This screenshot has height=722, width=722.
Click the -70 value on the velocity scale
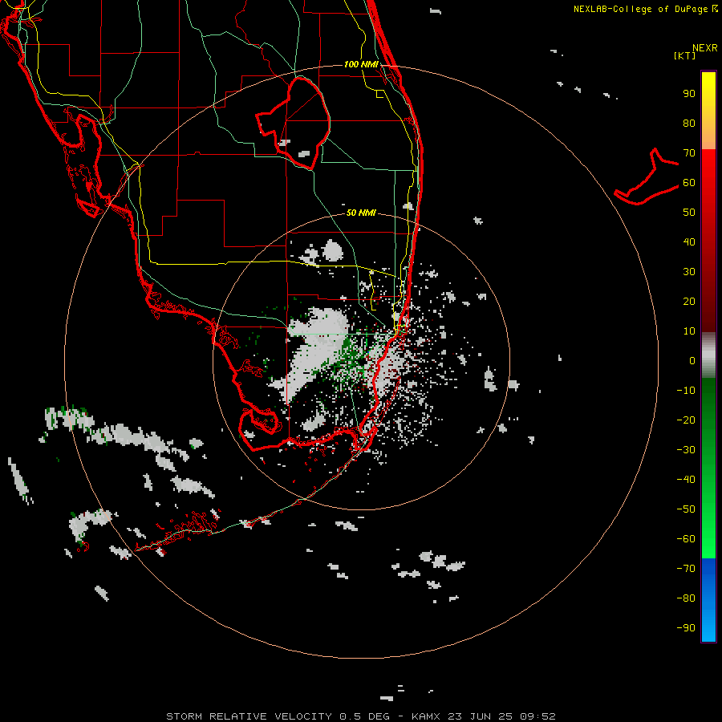(686, 569)
